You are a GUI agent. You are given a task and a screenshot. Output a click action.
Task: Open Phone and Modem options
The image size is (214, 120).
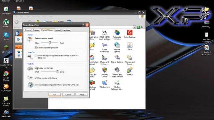pos(105,60)
